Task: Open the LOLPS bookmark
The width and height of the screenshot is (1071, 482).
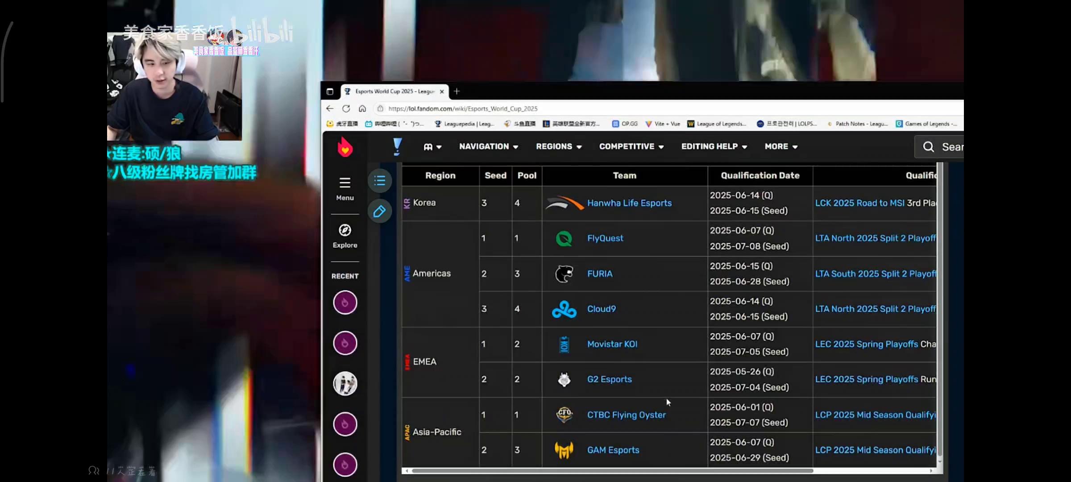Action: tap(787, 124)
